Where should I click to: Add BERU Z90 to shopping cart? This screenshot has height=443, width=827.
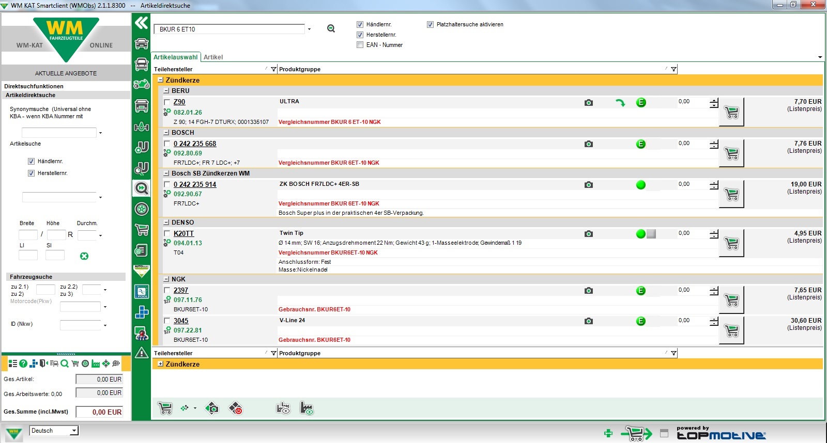pos(731,112)
